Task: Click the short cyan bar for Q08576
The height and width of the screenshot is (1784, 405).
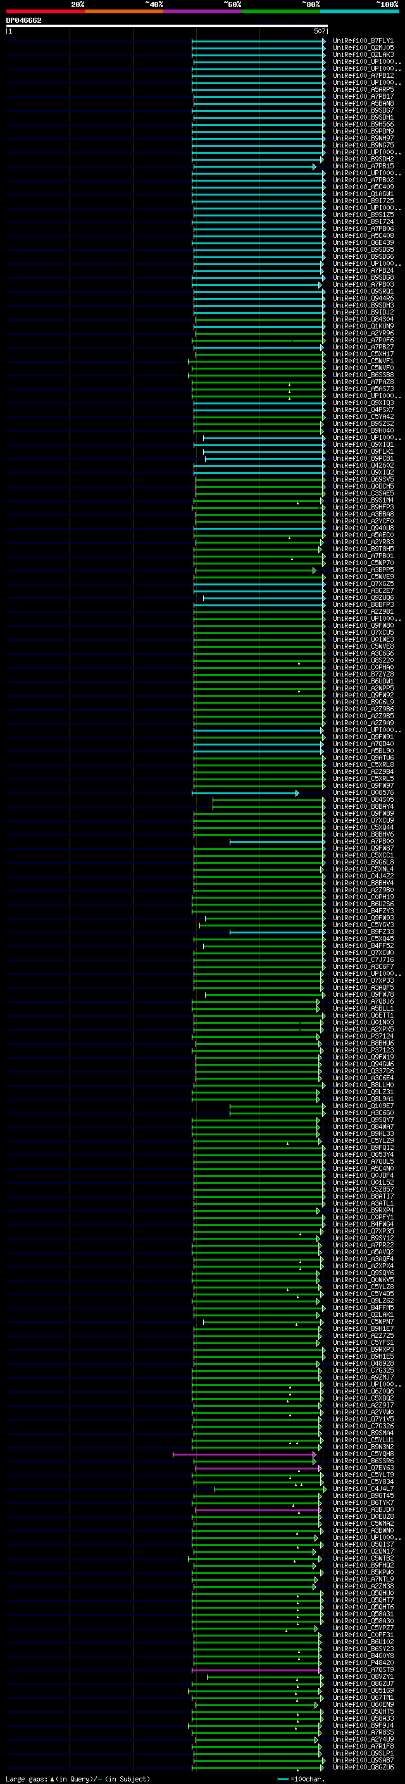Action: [245, 793]
